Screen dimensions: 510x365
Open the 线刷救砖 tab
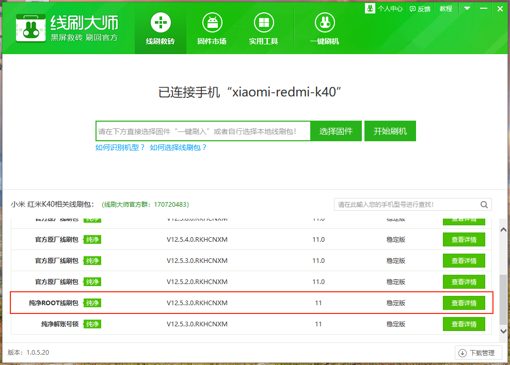(x=160, y=29)
